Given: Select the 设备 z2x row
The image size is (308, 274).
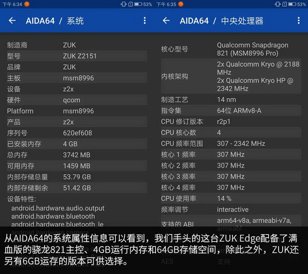Looking at the screenshot, I should (77, 89).
